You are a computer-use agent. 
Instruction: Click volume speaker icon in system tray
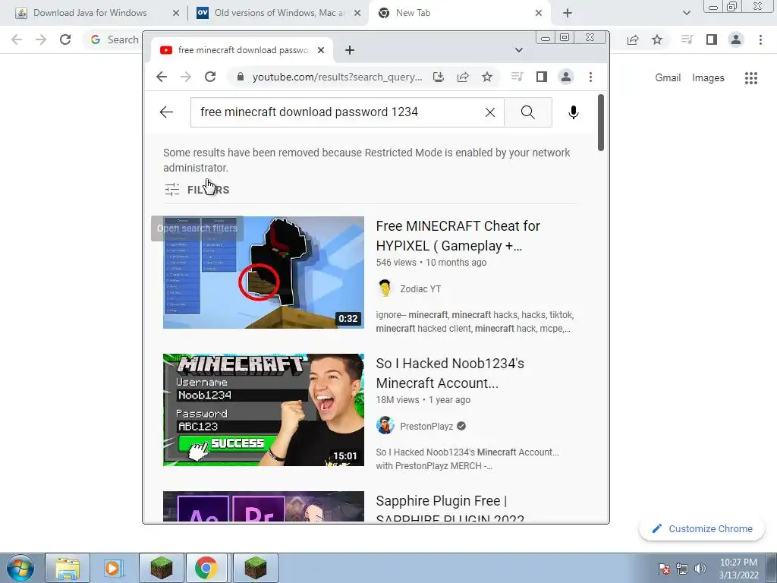point(700,569)
